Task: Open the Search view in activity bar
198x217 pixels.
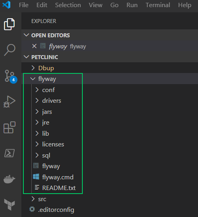Action: [10, 50]
